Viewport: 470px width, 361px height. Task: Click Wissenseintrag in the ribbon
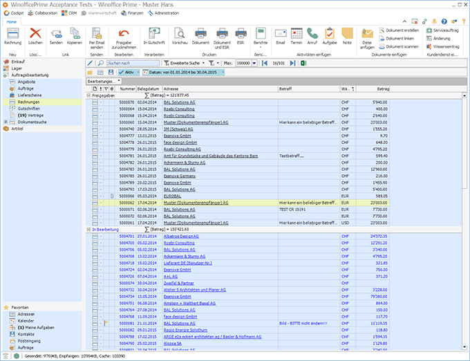pos(443,46)
